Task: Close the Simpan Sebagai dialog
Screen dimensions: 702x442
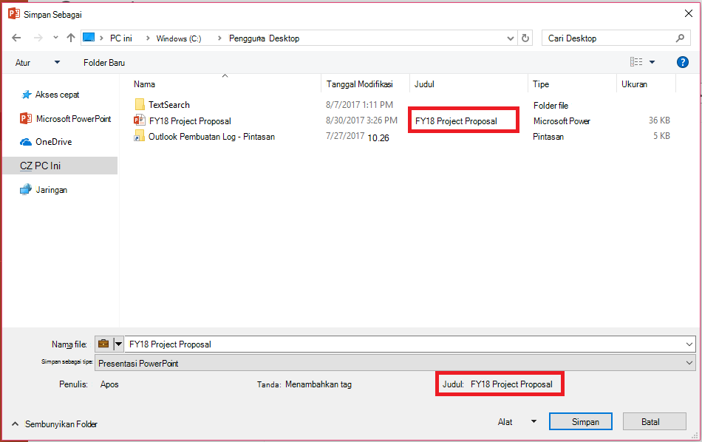Action: (689, 13)
